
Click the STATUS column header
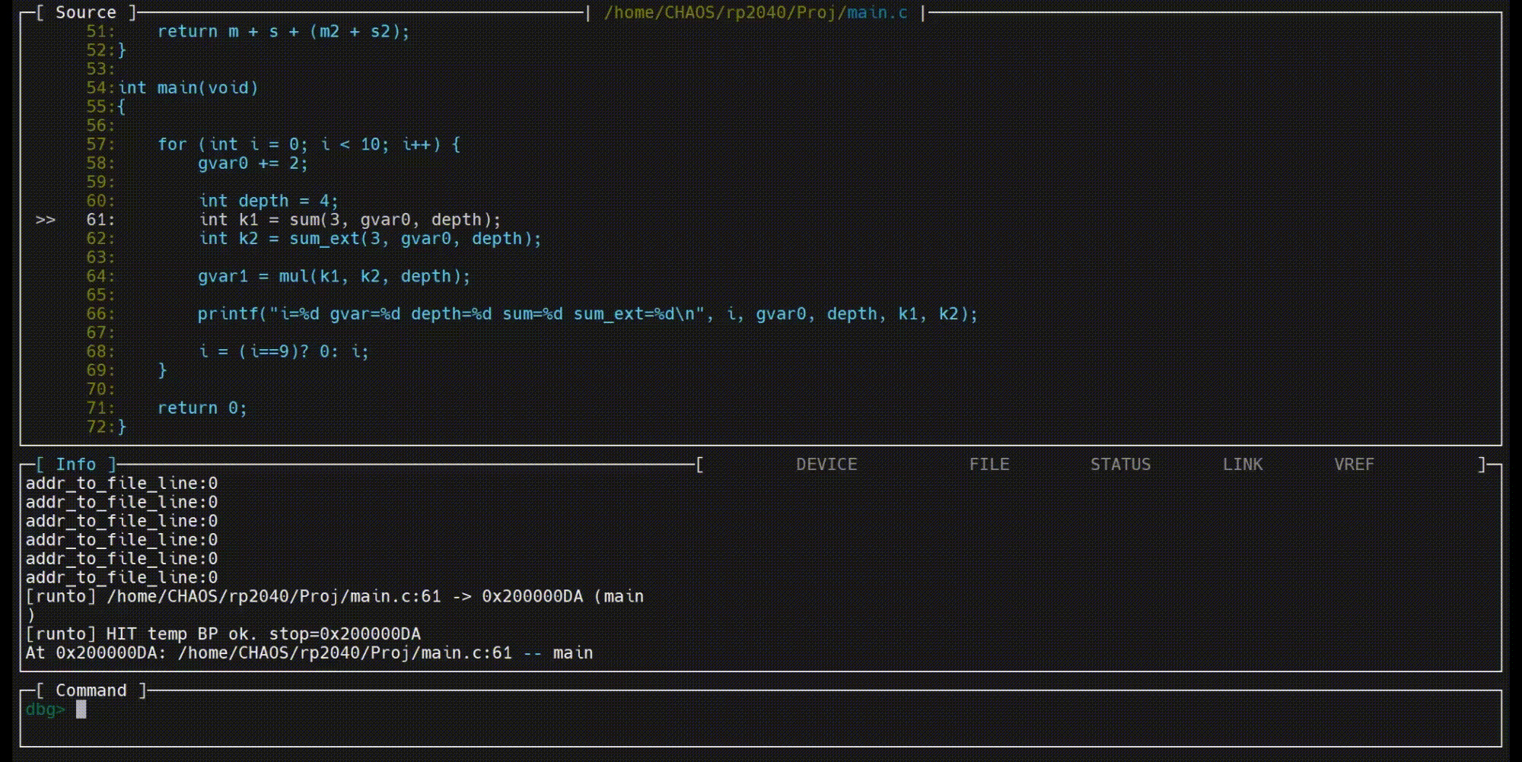(x=1120, y=464)
